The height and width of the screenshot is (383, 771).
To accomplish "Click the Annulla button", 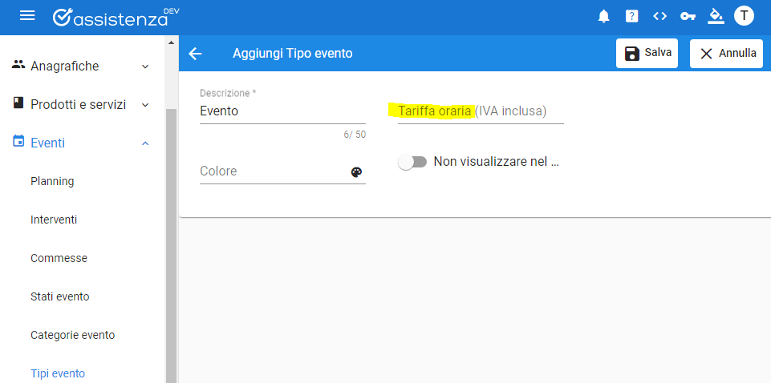I will coord(726,53).
